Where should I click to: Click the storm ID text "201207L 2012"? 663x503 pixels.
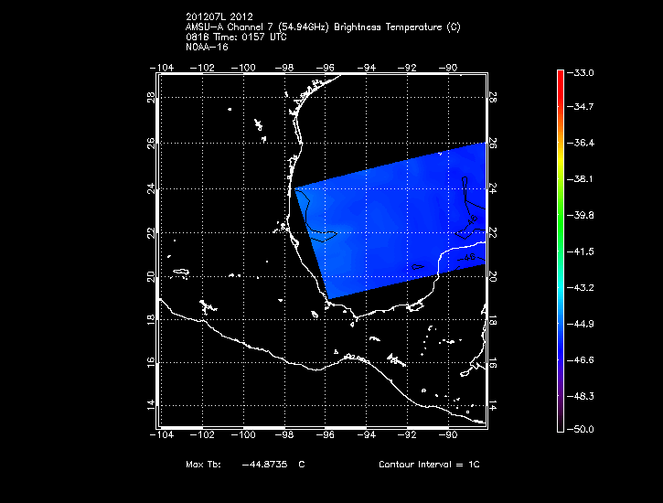point(219,16)
